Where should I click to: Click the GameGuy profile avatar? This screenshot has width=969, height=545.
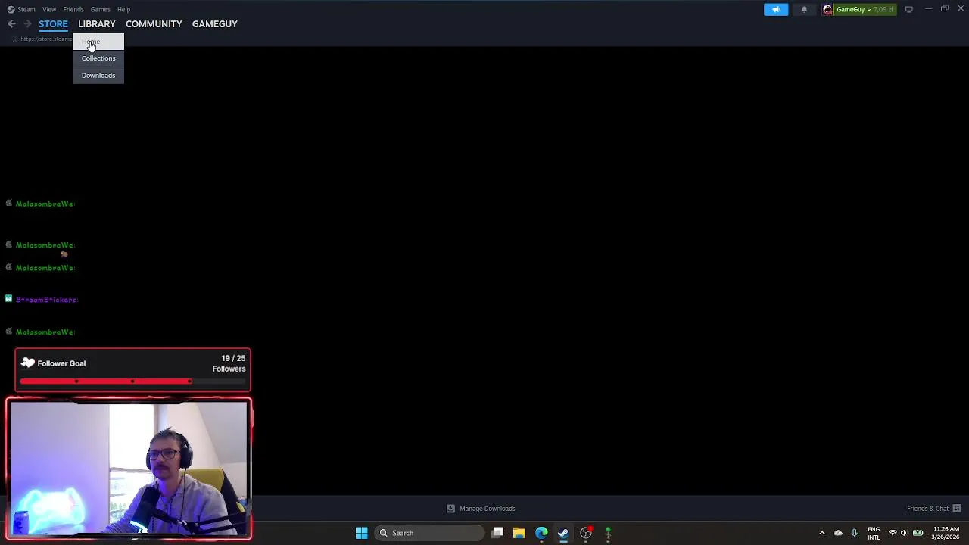tap(827, 9)
